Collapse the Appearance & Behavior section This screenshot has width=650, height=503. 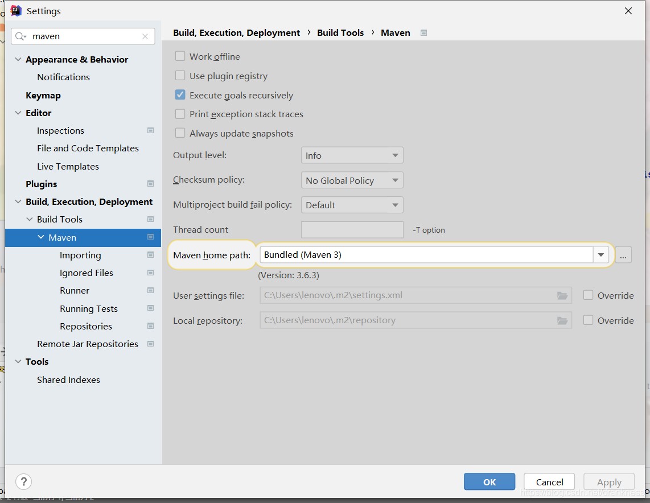point(18,59)
